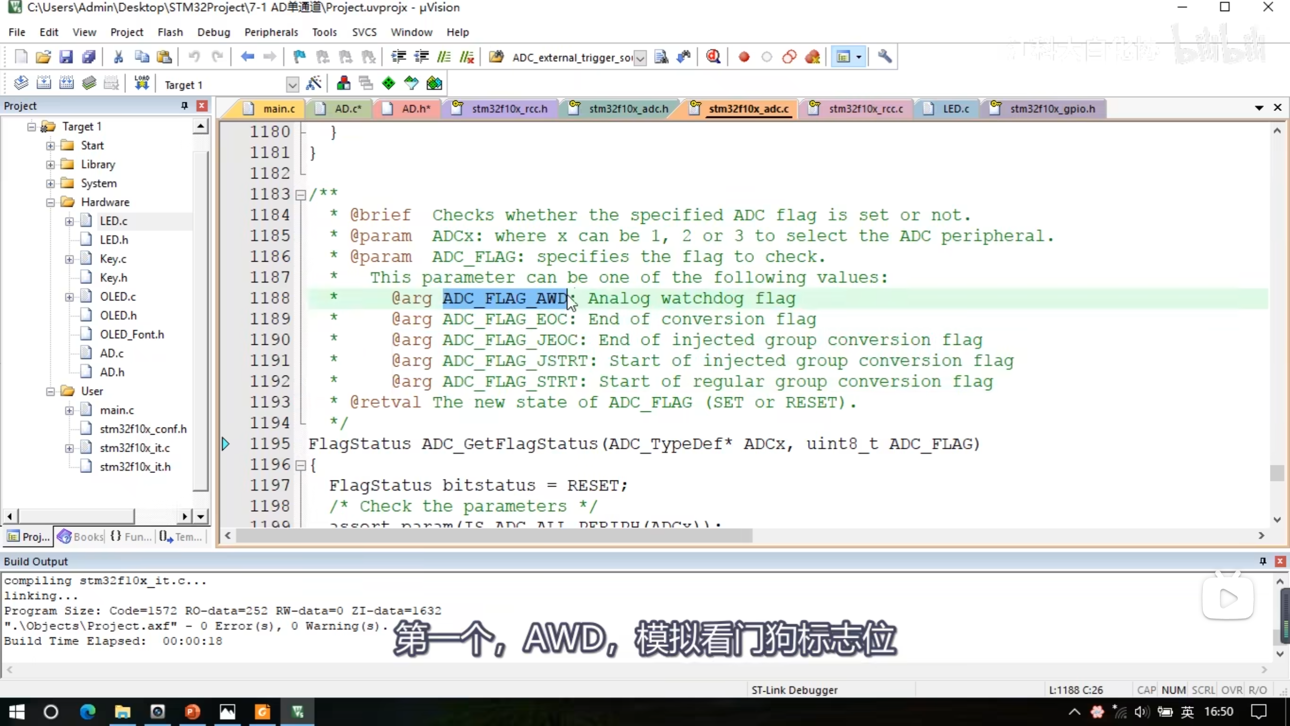Collapse the Hardware folder
The height and width of the screenshot is (726, 1290).
50,203
